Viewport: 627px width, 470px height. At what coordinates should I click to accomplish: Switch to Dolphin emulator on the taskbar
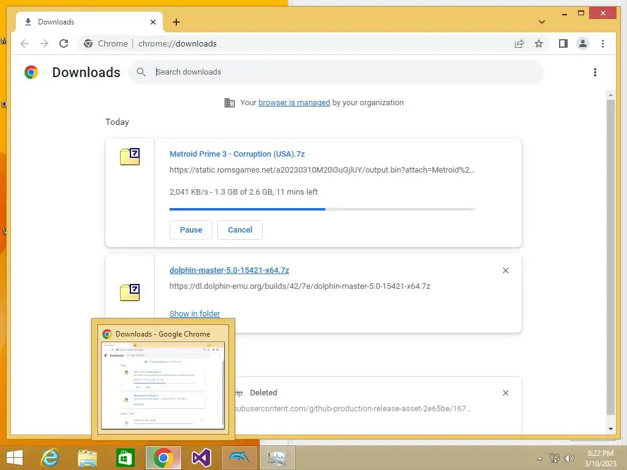click(239, 458)
